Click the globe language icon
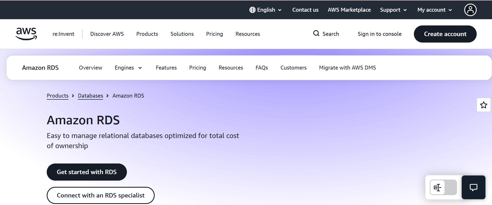The width and height of the screenshot is (492, 205). (252, 10)
